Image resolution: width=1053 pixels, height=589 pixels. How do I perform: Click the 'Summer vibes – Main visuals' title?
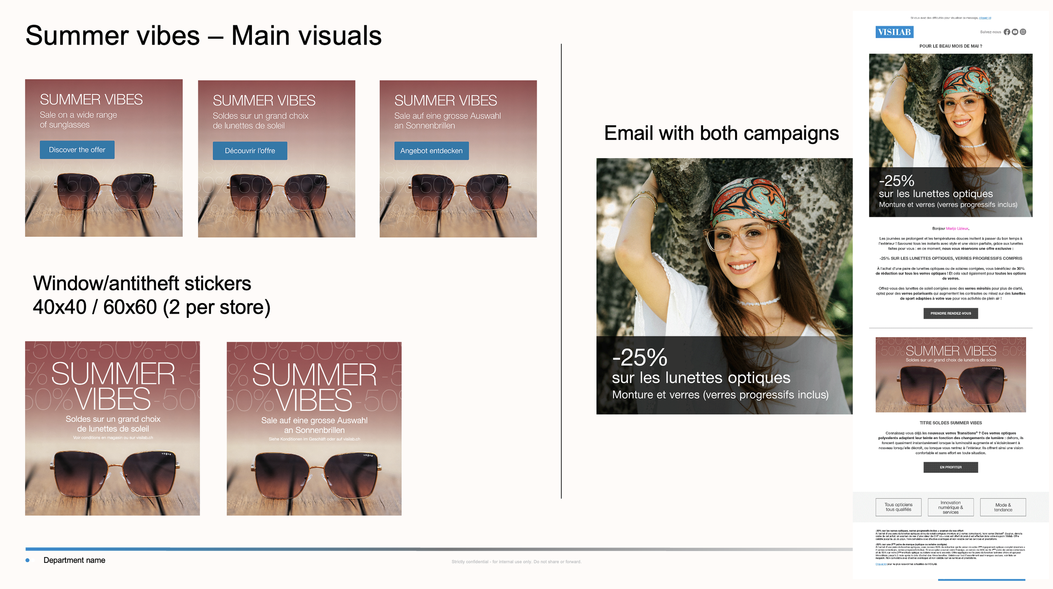(x=203, y=35)
